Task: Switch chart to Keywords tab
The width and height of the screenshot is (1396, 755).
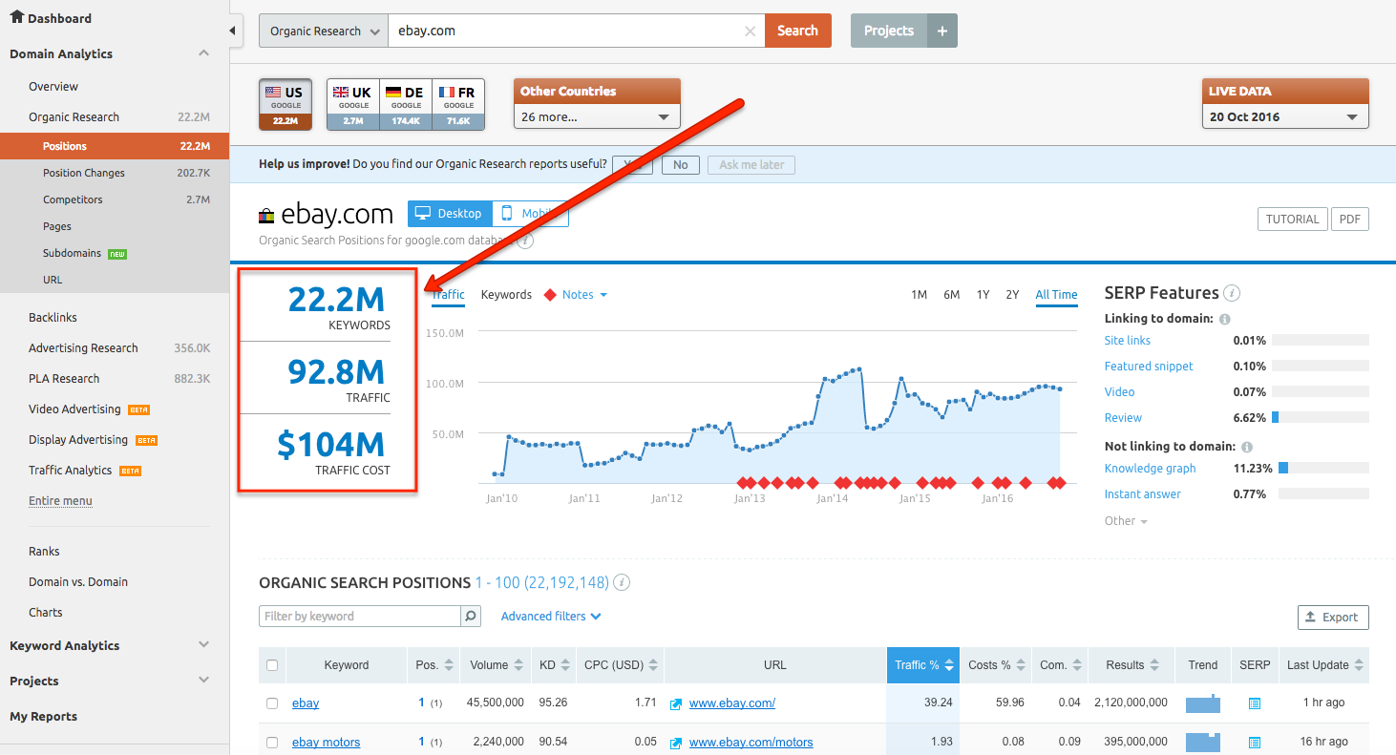Action: [x=506, y=295]
